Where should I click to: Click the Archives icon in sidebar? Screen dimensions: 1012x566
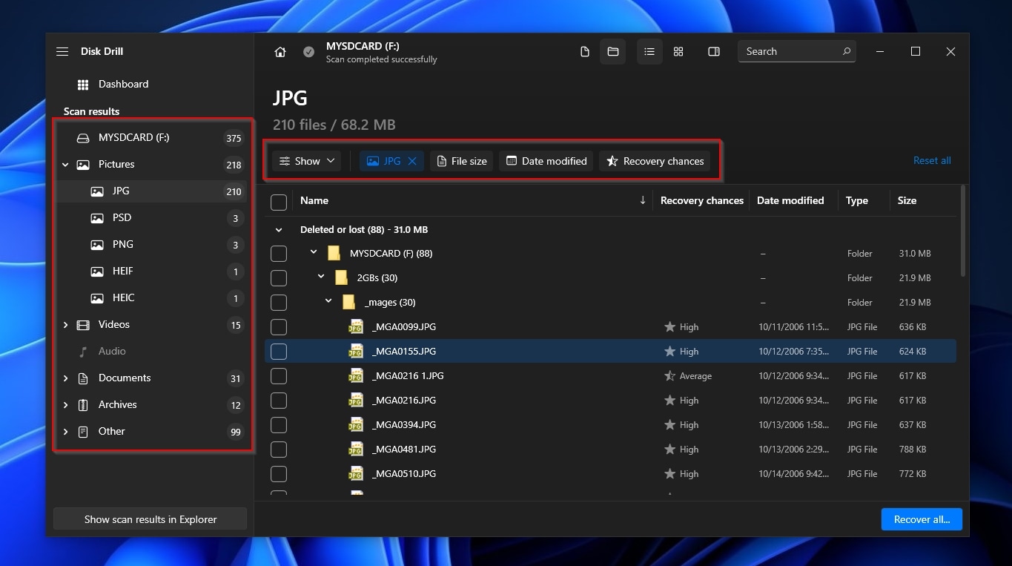[x=84, y=405]
